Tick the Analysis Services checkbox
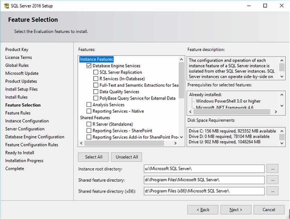The width and height of the screenshot is (290, 219). 89,105
